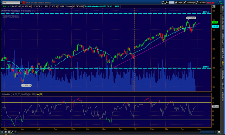Select the pan tool beside crosshair
This screenshot has width=225, height=135.
pyautogui.click(x=6, y=132)
